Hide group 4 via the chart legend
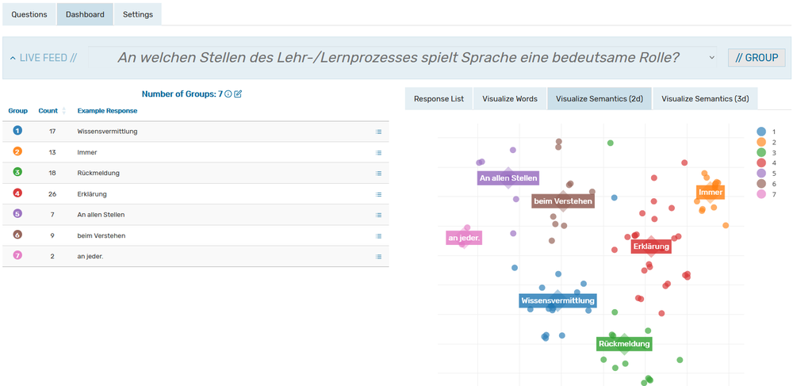Screen dimensions: 793x386 (x=761, y=162)
